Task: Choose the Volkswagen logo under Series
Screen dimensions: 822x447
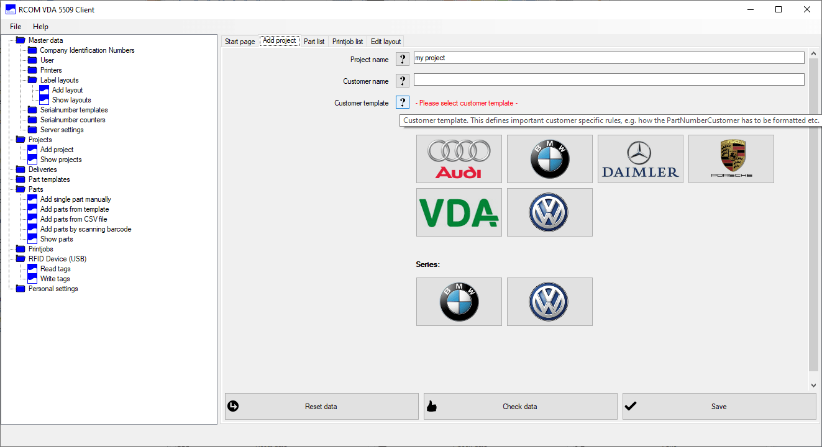Action: [x=550, y=302]
